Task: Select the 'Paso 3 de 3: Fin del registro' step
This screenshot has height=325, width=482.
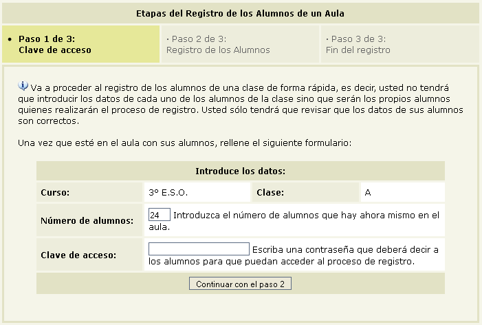Action: point(400,44)
